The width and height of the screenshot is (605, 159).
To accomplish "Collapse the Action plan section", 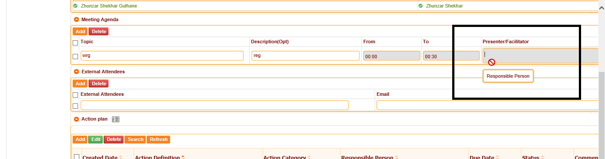I will (x=76, y=119).
